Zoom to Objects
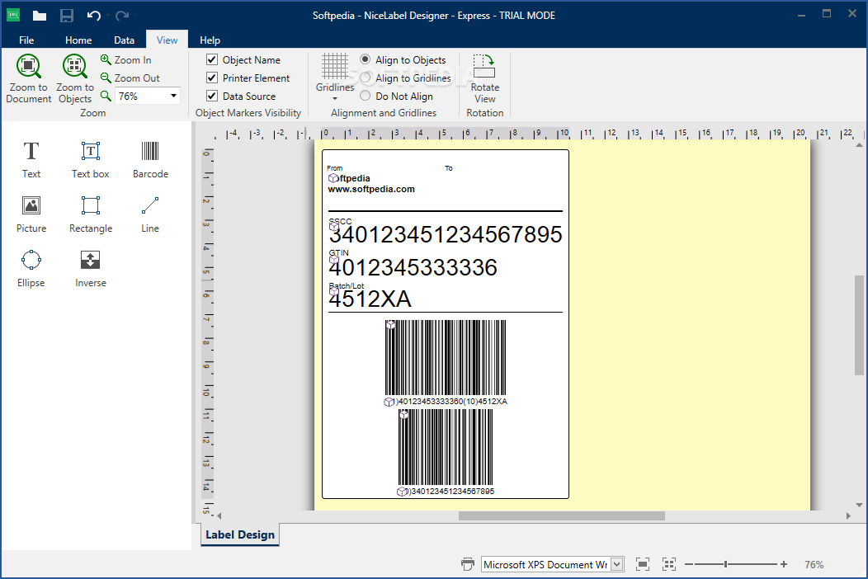Viewport: 868px width, 579px height. 75,78
